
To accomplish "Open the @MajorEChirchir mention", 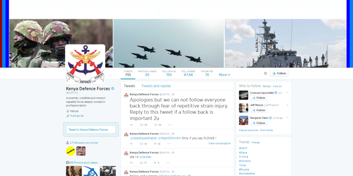I will pyautogui.click(x=169, y=138).
